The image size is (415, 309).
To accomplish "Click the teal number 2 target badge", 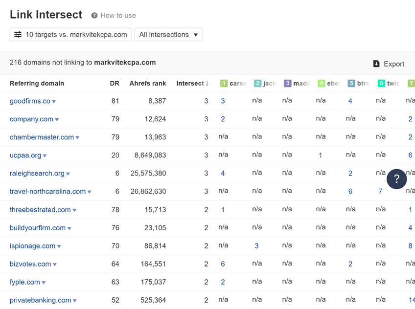I will [258, 84].
